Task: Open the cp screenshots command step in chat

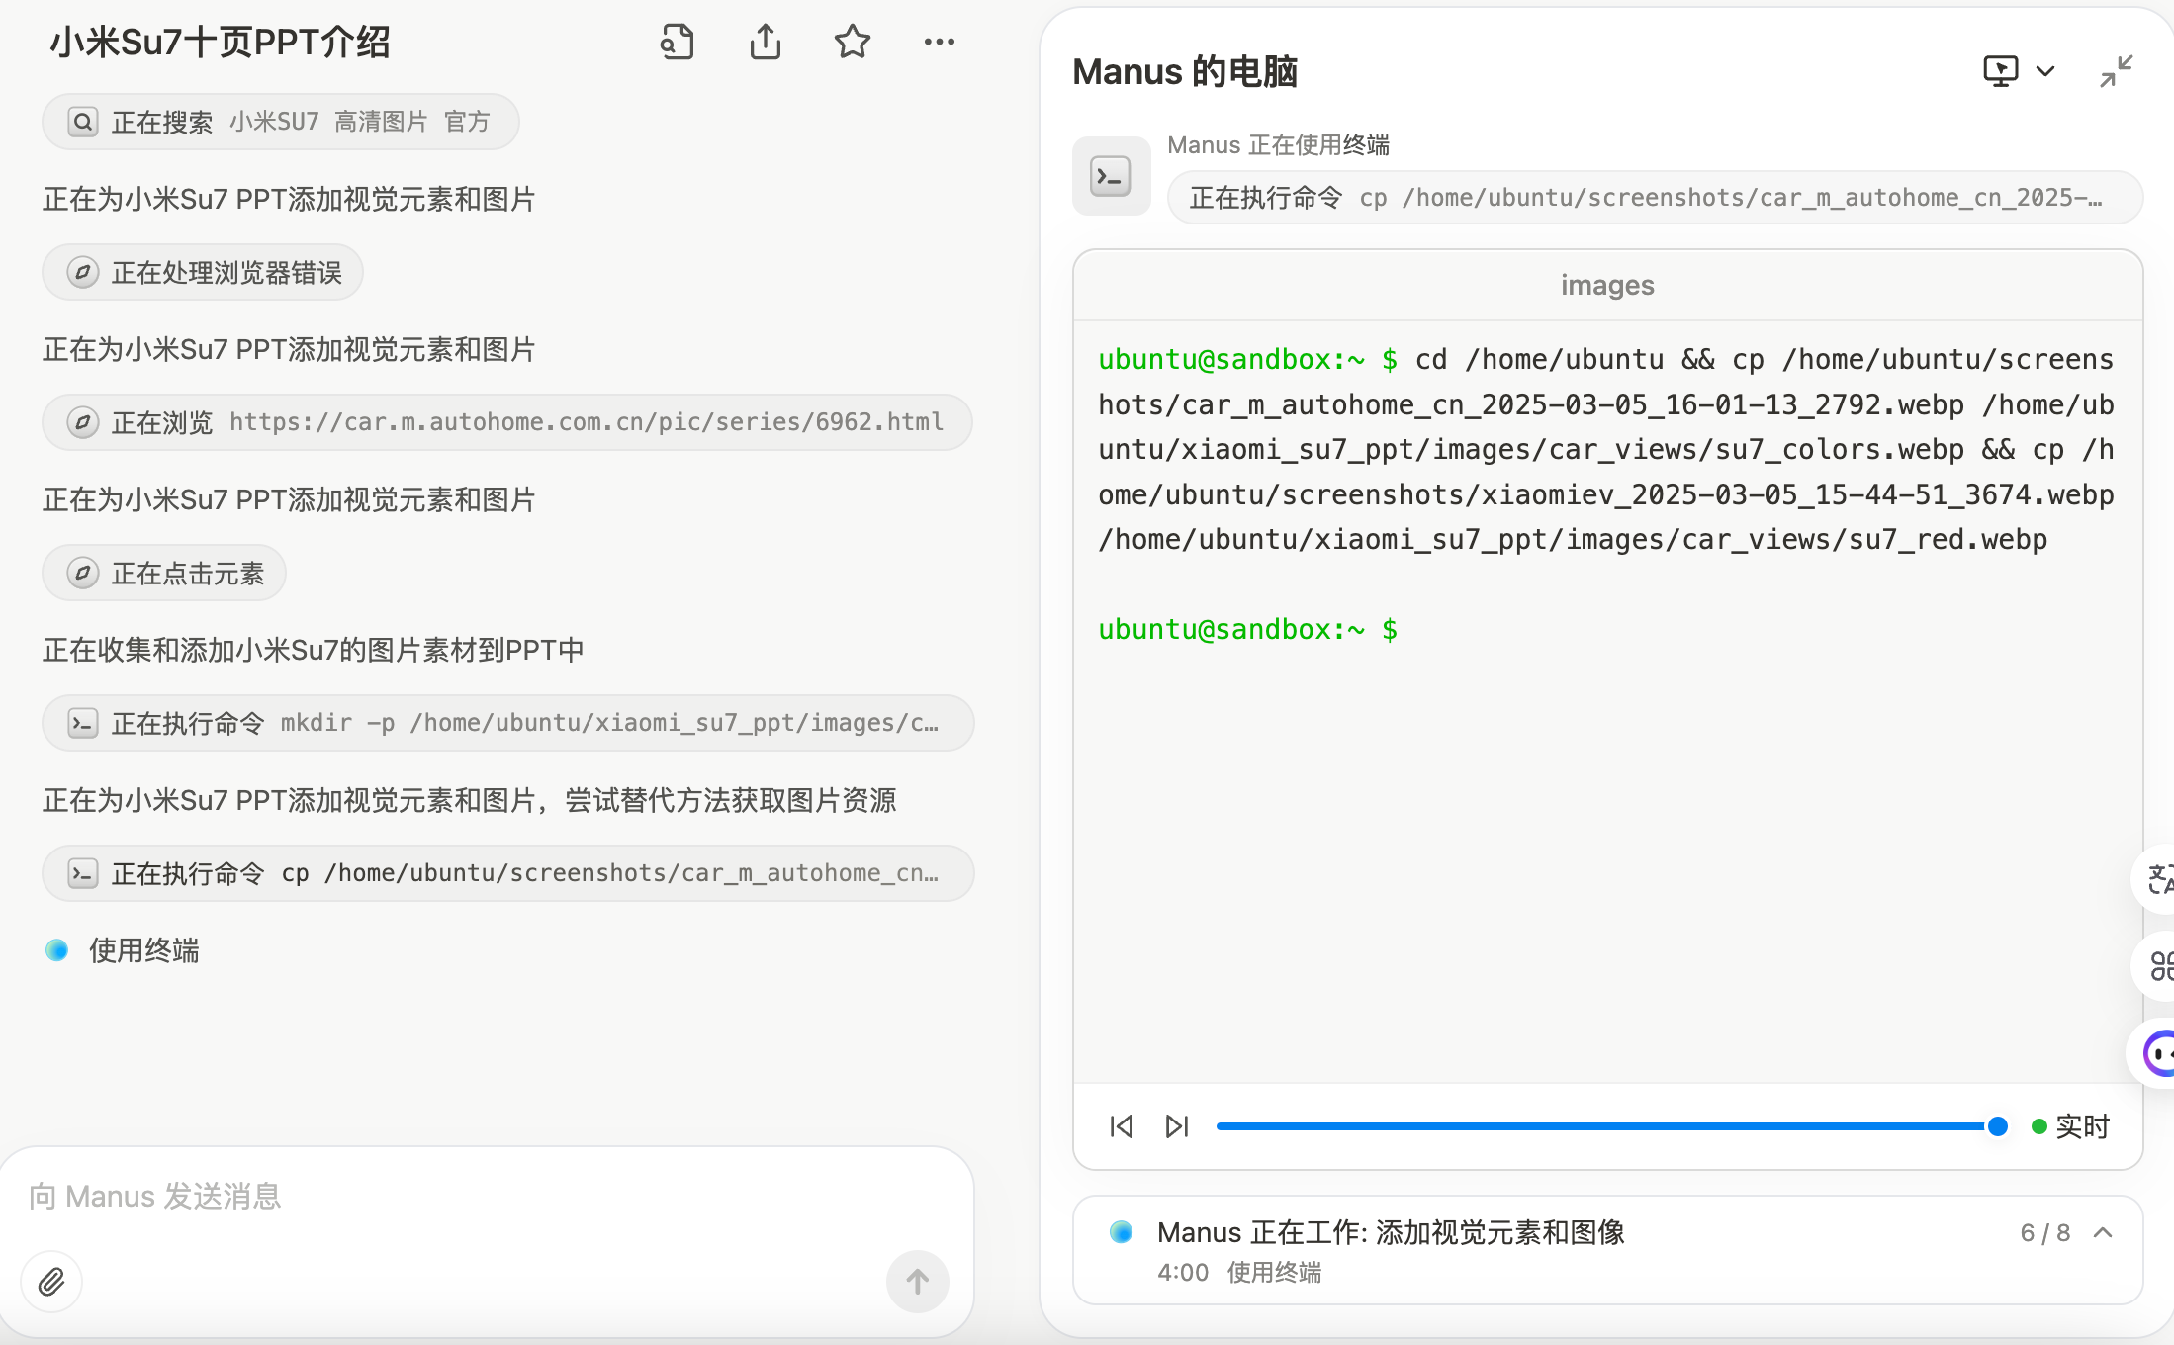Action: pos(508,873)
